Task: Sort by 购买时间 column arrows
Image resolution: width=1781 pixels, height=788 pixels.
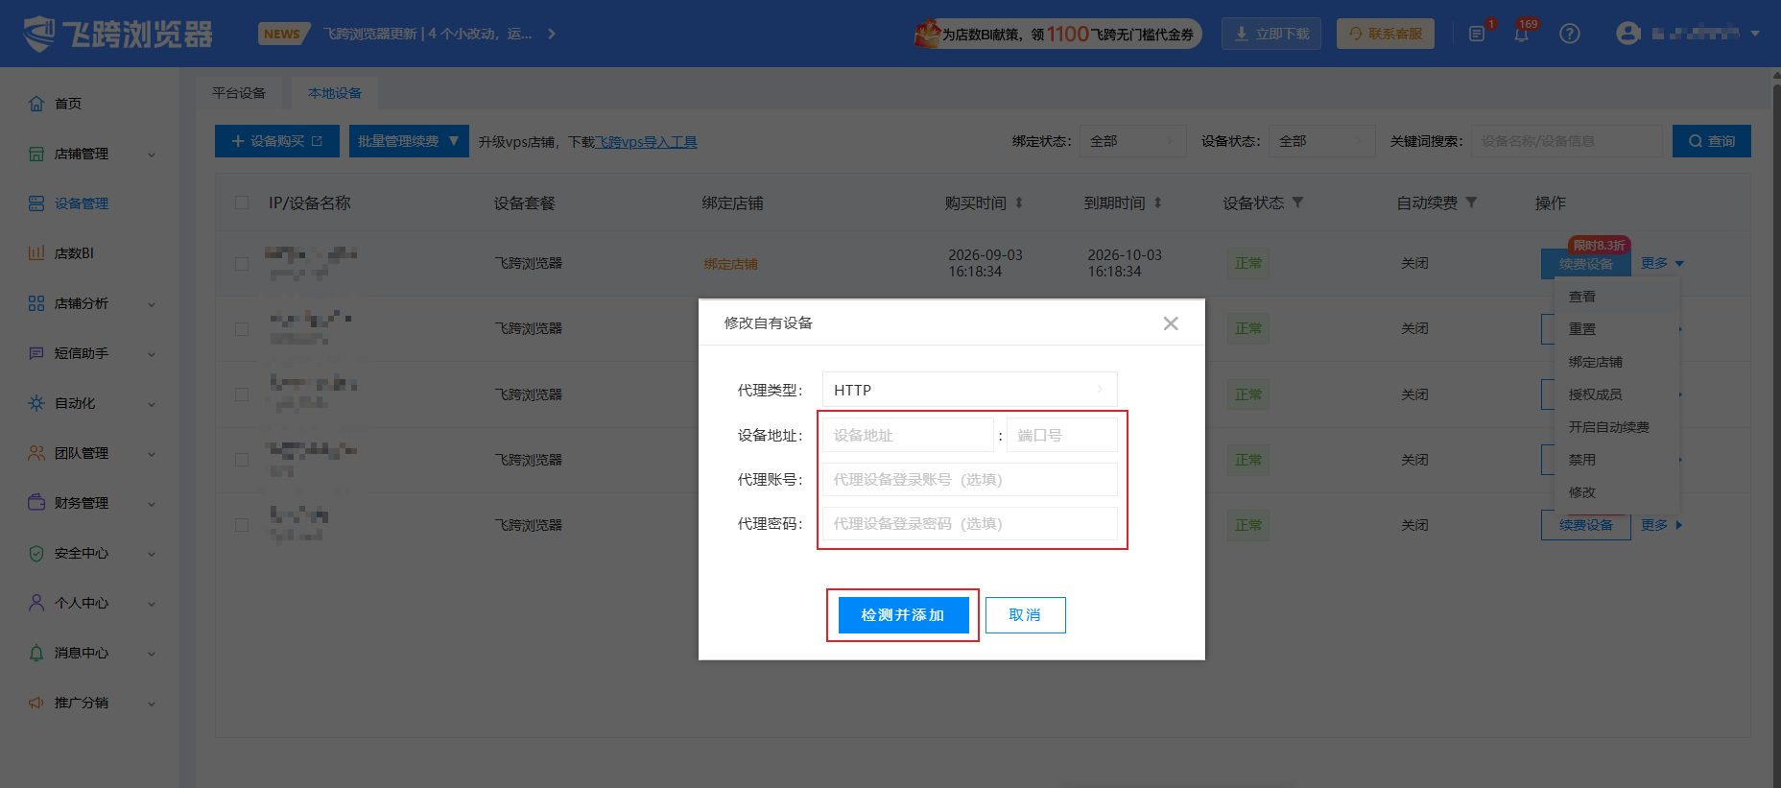Action: pyautogui.click(x=1019, y=203)
